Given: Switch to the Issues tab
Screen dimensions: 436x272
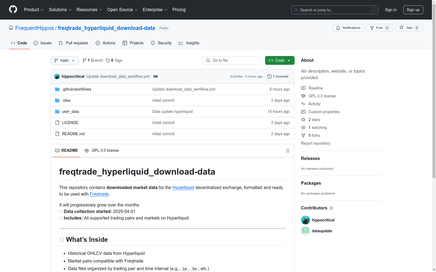Looking at the screenshot, I should (x=43, y=43).
